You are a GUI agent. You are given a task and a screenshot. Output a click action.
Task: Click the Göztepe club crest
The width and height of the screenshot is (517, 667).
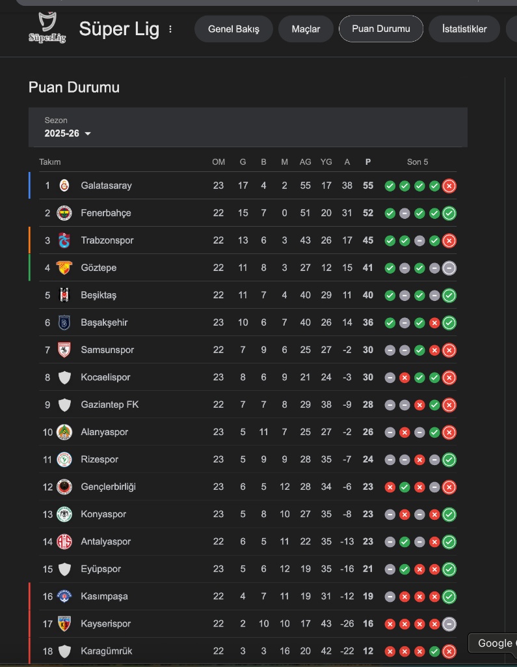pos(64,268)
